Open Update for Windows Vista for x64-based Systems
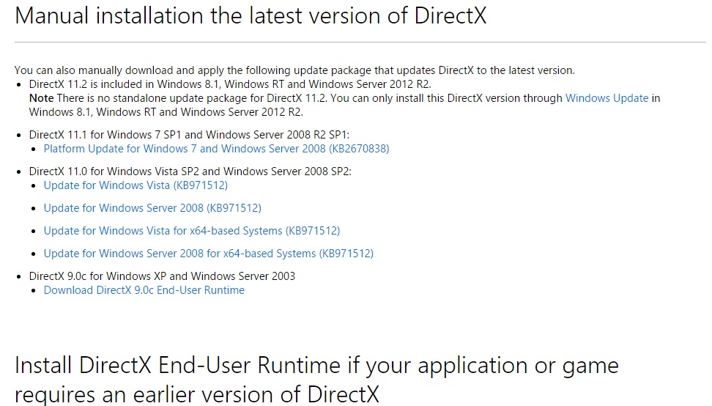This screenshot has width=712, height=406. 192,231
